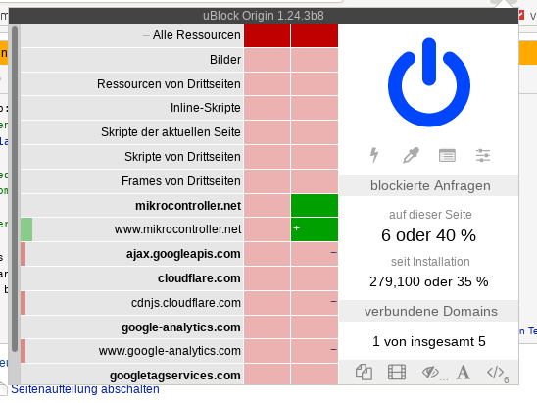
Task: Click the local cell for google-analytics.com
Action: click(315, 327)
